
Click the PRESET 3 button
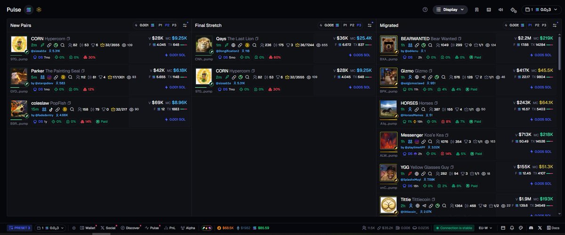point(19,228)
